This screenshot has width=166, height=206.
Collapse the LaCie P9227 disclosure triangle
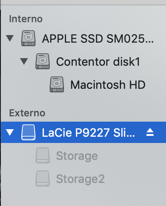pyautogui.click(x=10, y=132)
